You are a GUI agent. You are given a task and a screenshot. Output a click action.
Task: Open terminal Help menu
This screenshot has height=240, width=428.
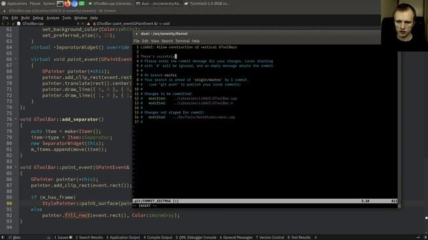[x=196, y=41]
